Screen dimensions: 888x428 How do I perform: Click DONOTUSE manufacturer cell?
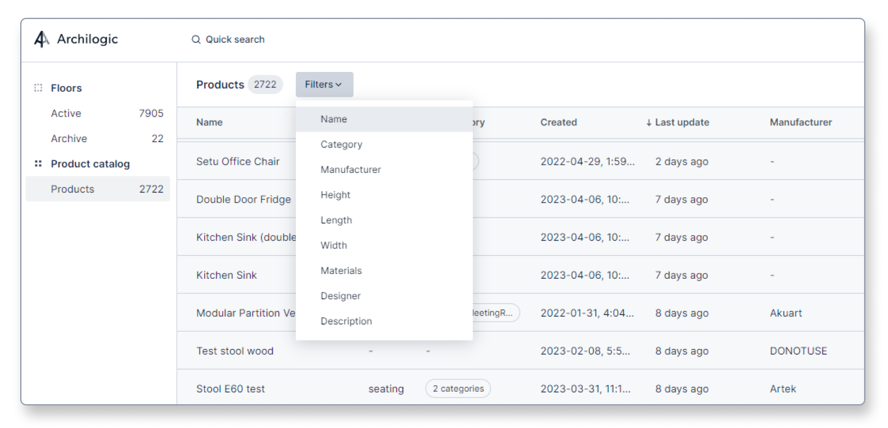[x=798, y=351]
